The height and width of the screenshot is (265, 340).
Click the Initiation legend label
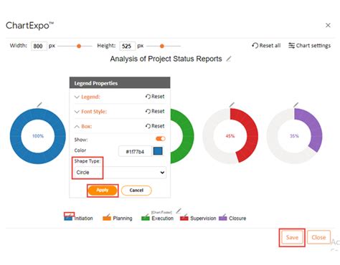83,218
